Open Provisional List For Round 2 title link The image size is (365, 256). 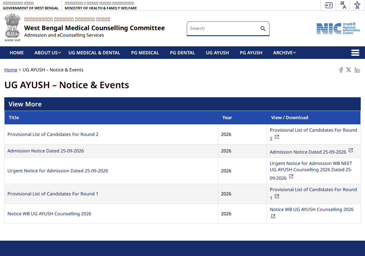[53, 134]
